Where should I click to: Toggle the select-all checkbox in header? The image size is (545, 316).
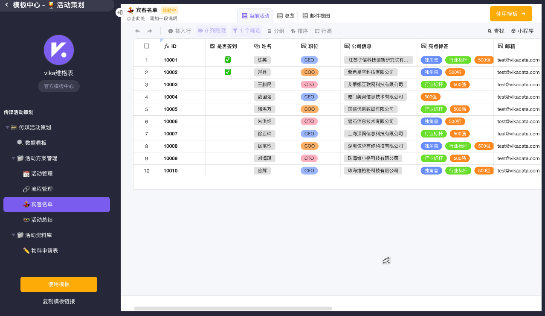click(x=147, y=46)
